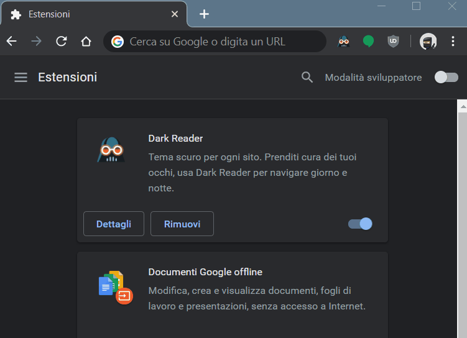The image size is (467, 338).
Task: Open the profile avatar menu
Action: 428,42
